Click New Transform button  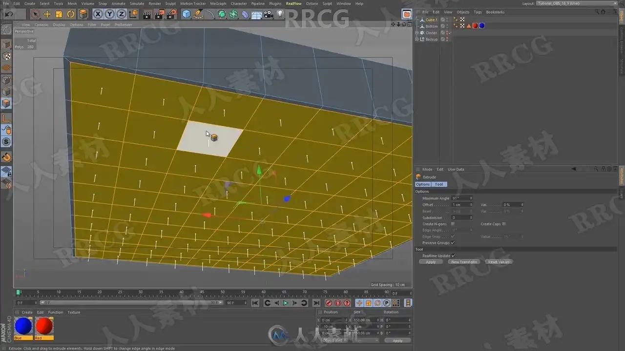464,262
